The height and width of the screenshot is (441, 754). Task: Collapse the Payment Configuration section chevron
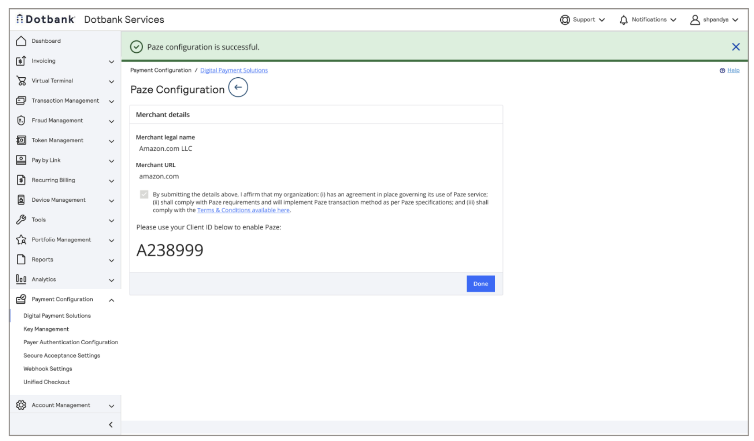coord(111,300)
